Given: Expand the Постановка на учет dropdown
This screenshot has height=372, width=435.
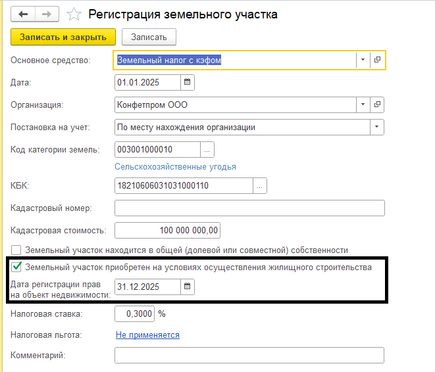Looking at the screenshot, I should tap(376, 127).
